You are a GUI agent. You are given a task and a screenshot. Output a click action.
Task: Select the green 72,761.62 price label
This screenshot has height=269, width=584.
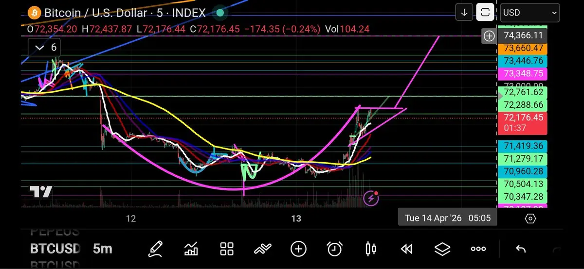coord(523,92)
